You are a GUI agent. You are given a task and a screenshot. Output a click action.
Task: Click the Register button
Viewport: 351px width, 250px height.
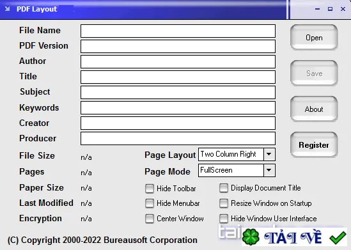pyautogui.click(x=314, y=145)
